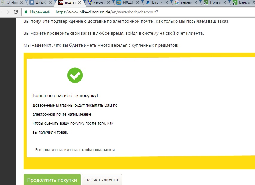Click the на счет клиента button
255x185 pixels.
[101, 180]
